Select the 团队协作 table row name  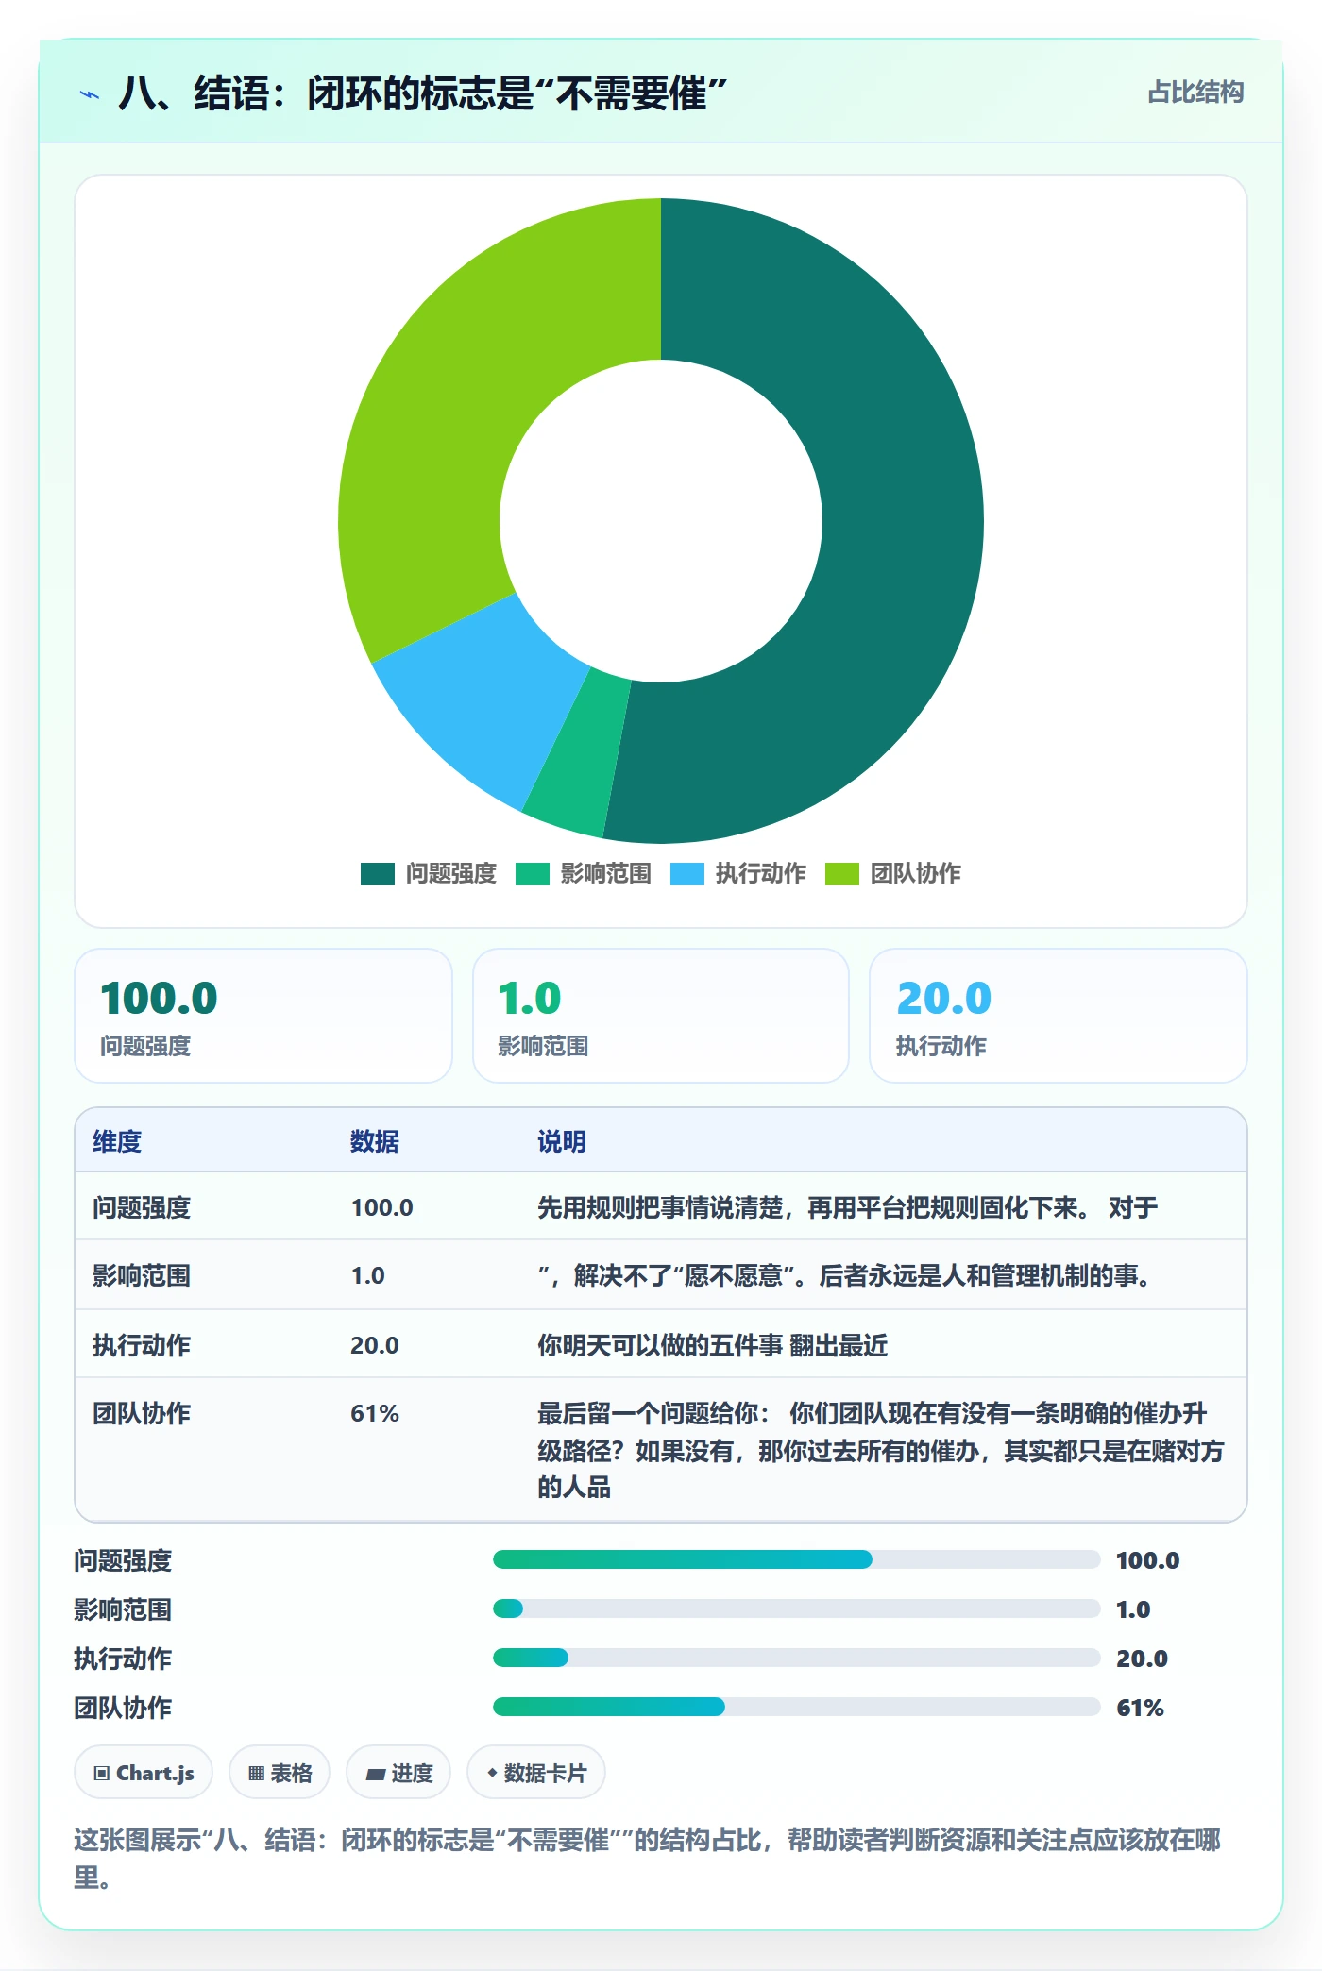(142, 1413)
